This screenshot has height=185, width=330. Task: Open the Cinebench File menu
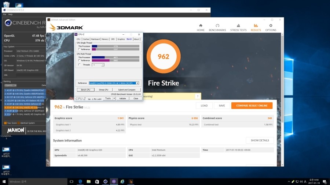(x=5, y=14)
